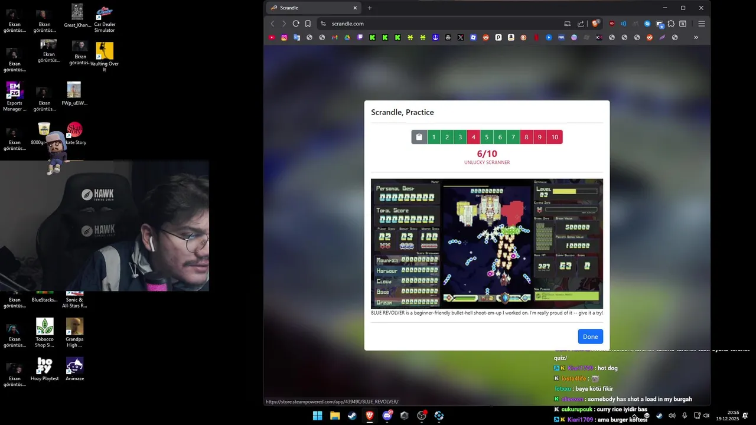Viewport: 756px width, 425px height.
Task: Open the Amazon bookmark
Action: click(x=511, y=37)
